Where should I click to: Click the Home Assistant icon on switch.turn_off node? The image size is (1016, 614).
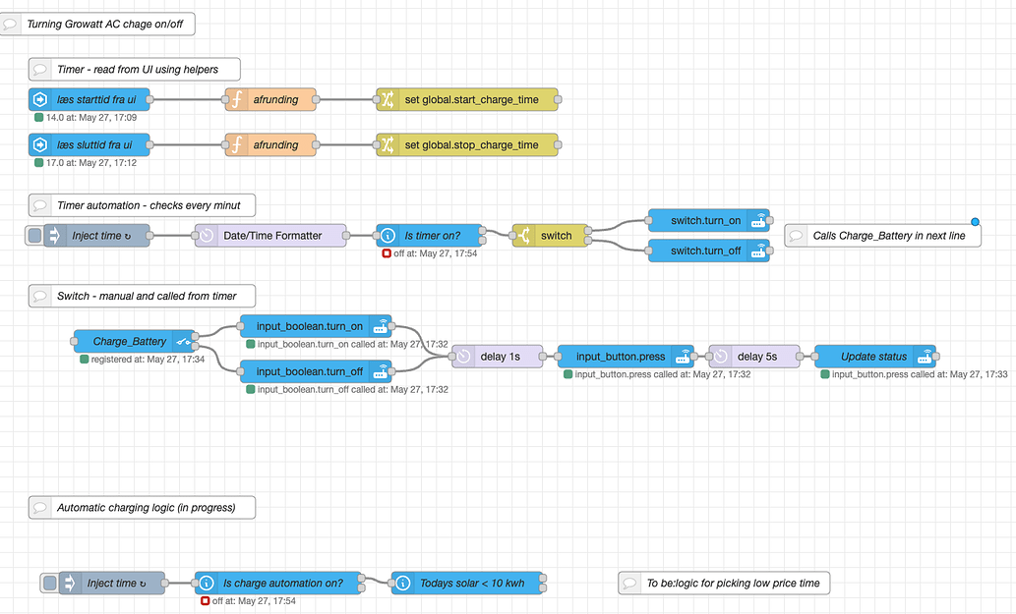point(759,251)
